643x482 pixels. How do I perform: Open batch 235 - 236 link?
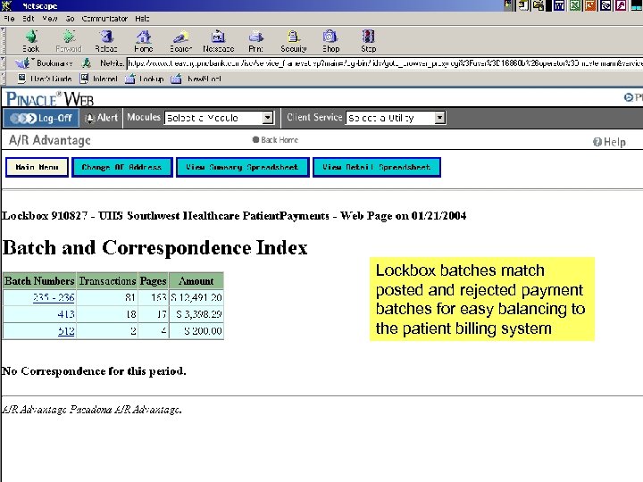54,297
